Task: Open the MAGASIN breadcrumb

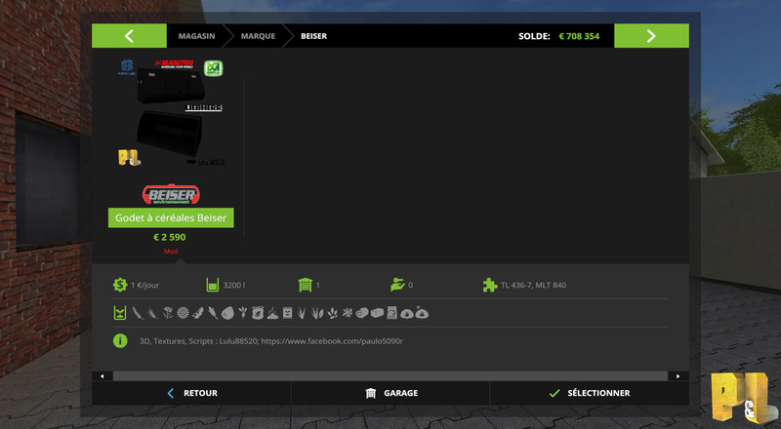Action: tap(197, 36)
